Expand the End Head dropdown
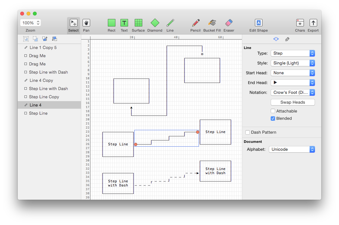 [x=293, y=83]
